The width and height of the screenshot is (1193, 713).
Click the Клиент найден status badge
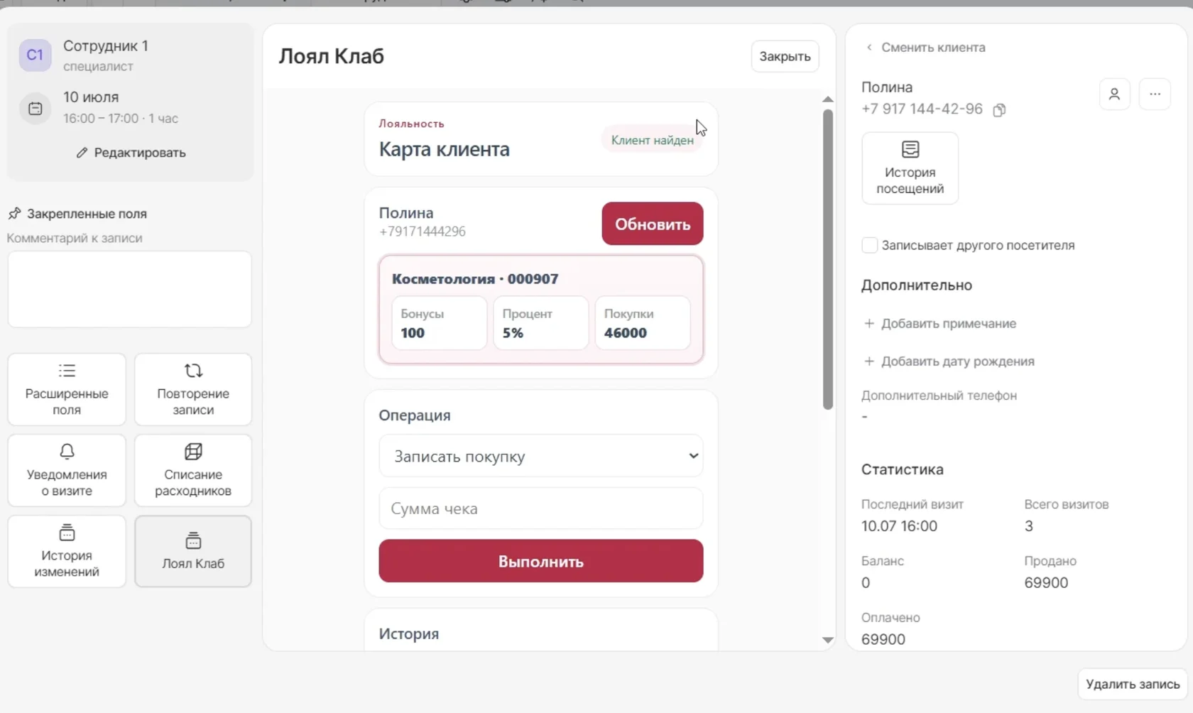click(653, 140)
